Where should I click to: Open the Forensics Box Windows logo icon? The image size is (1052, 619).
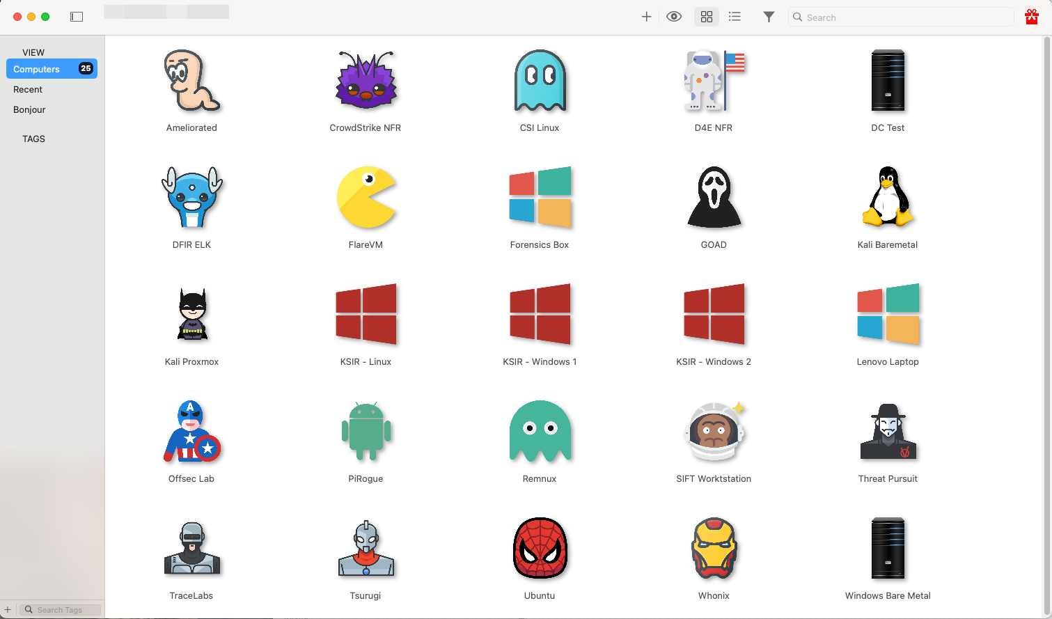[x=540, y=198]
